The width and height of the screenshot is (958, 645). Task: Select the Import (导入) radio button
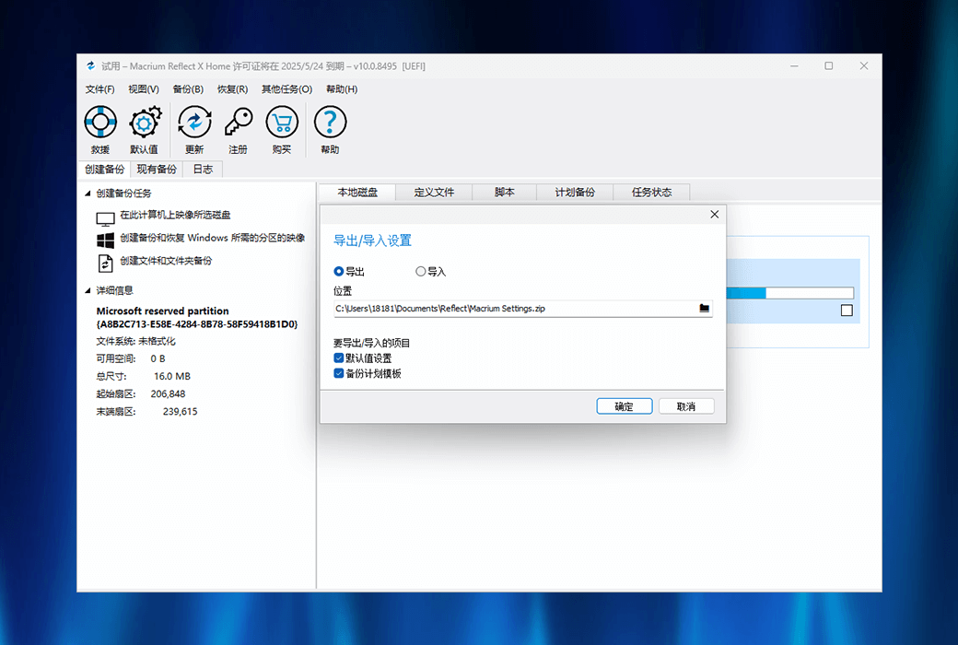click(x=420, y=272)
